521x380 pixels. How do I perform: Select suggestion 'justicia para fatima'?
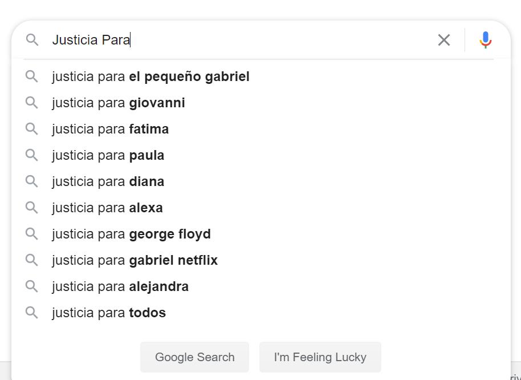(x=110, y=129)
